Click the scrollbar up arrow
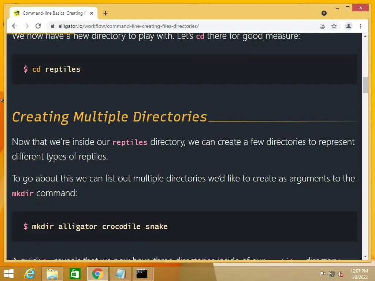Viewport: 375px width, 281px height. pos(365,36)
